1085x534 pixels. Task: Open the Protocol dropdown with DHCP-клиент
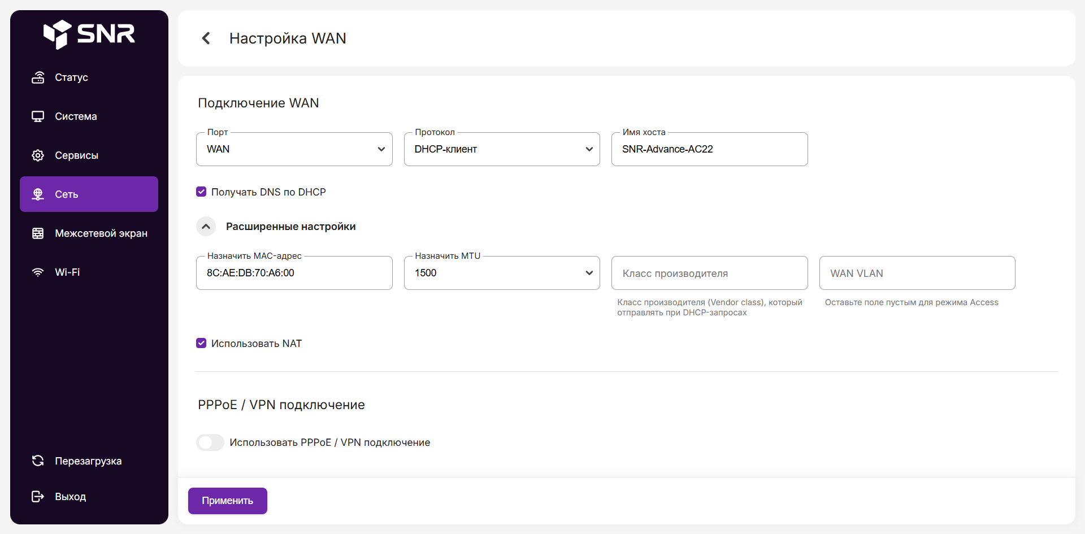(x=501, y=149)
